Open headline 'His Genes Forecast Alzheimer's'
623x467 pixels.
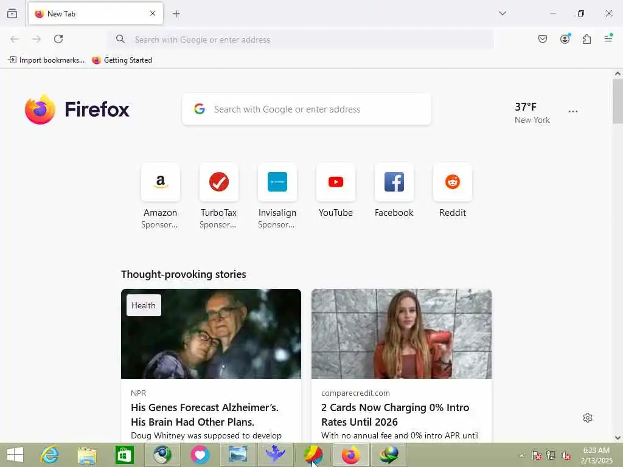204,415
